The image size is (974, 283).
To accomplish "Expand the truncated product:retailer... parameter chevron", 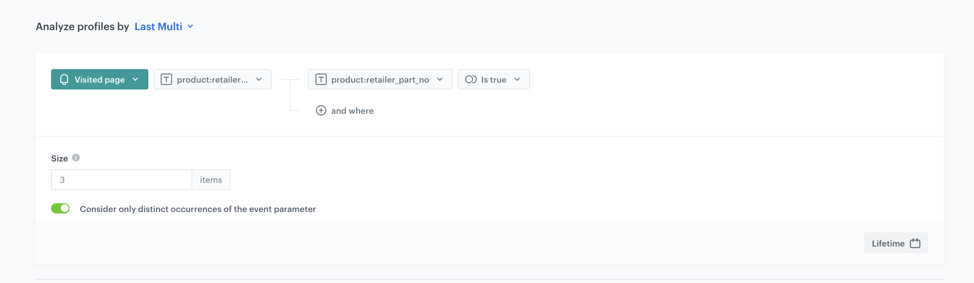I will (x=259, y=80).
